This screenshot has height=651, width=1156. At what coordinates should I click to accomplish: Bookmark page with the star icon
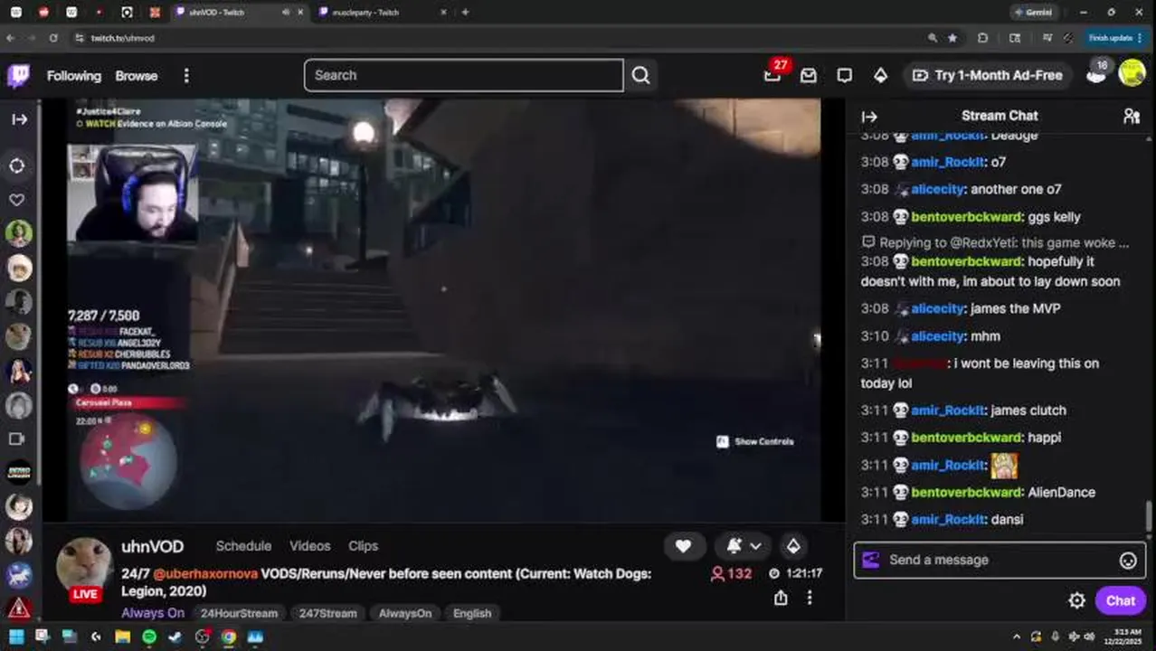coord(952,38)
